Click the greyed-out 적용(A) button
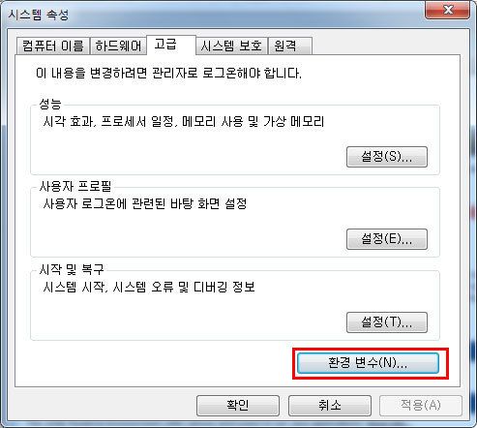The height and width of the screenshot is (428, 477). pos(421,406)
